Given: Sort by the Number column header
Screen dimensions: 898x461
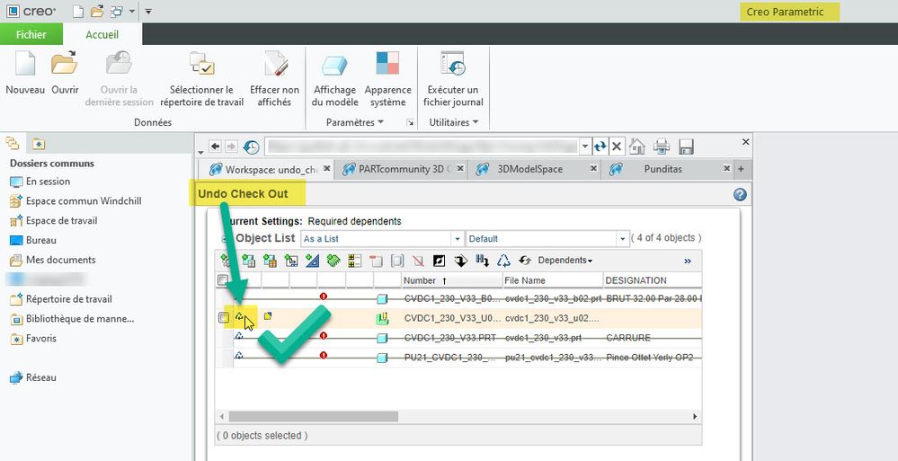Looking at the screenshot, I should [x=420, y=280].
